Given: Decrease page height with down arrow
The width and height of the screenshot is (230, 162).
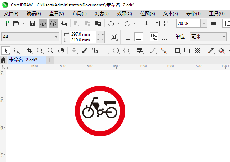Looking at the screenshot, I should [x=98, y=40].
